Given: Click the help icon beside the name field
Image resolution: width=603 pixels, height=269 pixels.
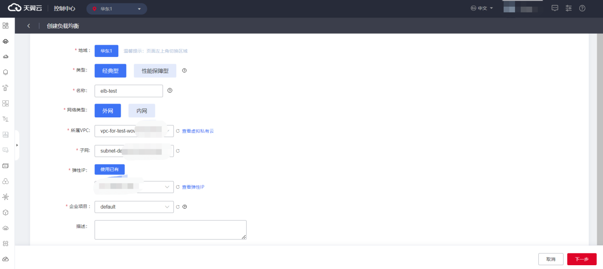Looking at the screenshot, I should click(170, 90).
